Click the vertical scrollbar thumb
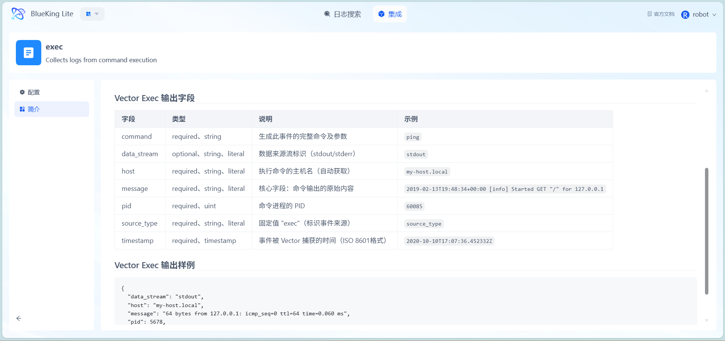Screen dimensions: 725x341 (x=706, y=231)
